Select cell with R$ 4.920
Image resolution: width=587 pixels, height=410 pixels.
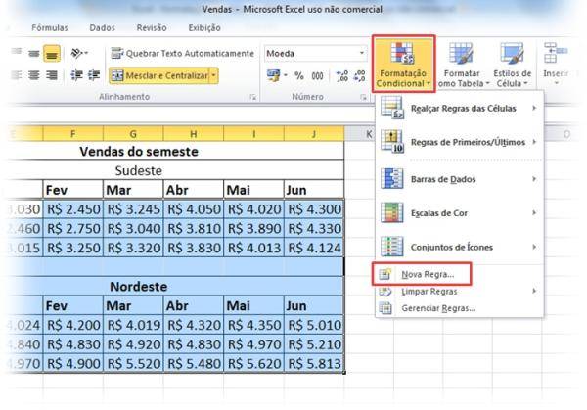[133, 344]
